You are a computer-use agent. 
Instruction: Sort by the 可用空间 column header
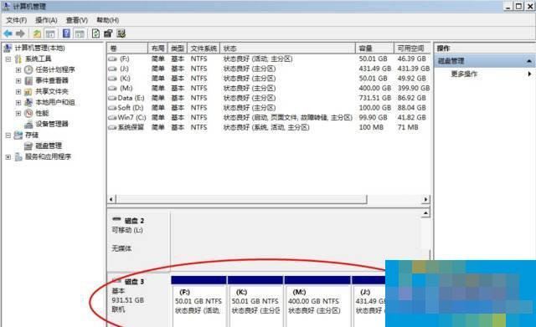coord(412,49)
